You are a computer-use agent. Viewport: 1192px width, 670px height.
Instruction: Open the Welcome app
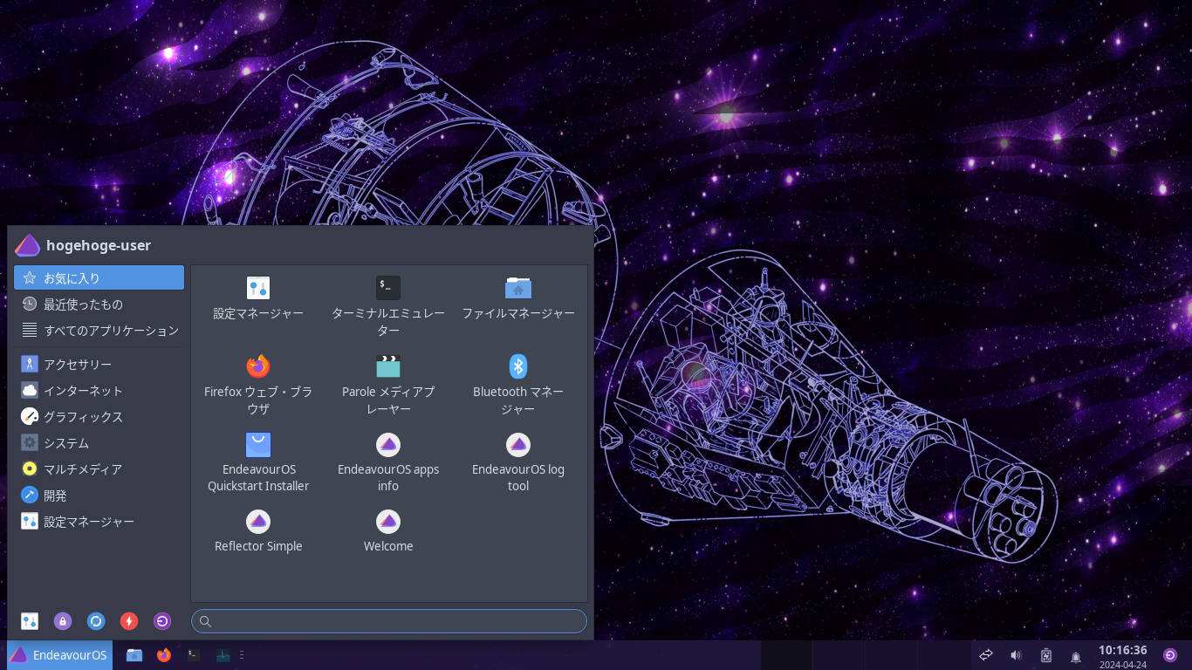point(388,531)
